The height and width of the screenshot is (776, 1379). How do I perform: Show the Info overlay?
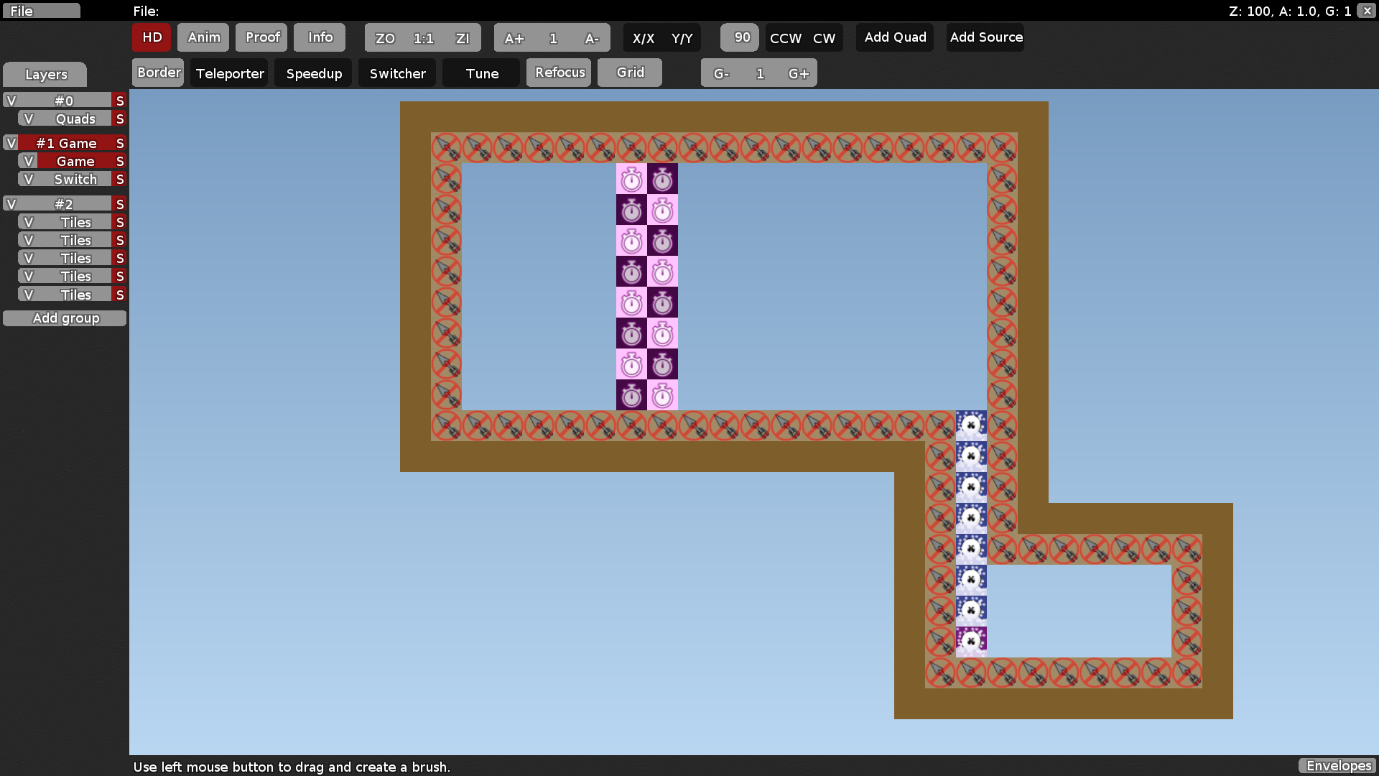[319, 37]
